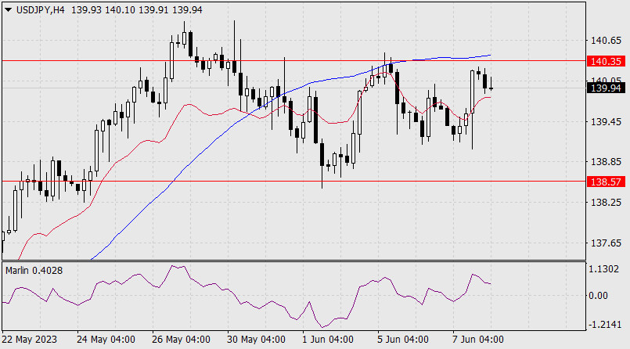Click the 26 May 04:00 time label
The image size is (630, 349).
(182, 340)
